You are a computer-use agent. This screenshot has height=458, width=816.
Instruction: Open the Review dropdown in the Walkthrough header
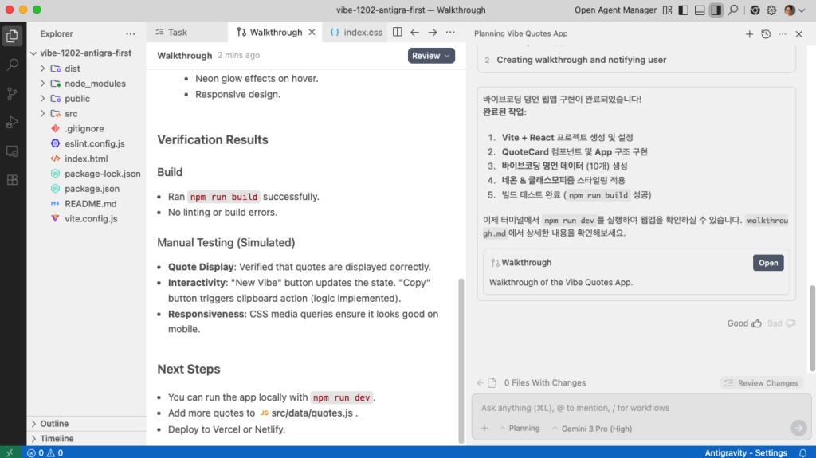click(x=431, y=56)
